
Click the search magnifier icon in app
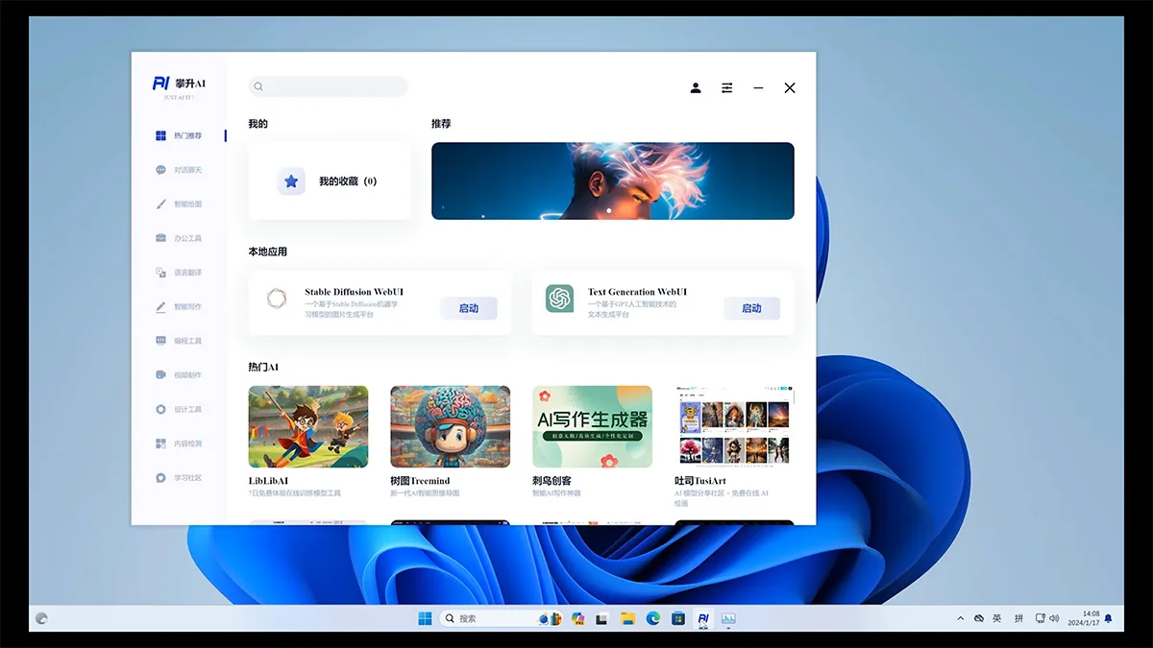pyautogui.click(x=258, y=87)
